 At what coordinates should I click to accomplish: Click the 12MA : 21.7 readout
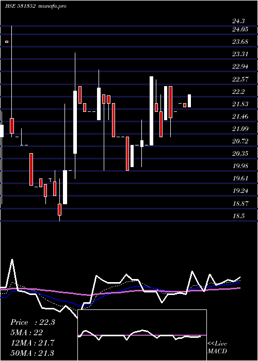pyautogui.click(x=32, y=342)
